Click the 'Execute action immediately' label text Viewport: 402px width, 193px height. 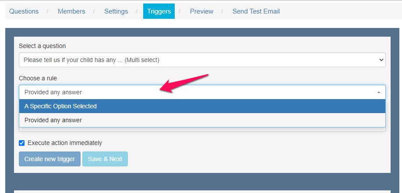point(65,143)
